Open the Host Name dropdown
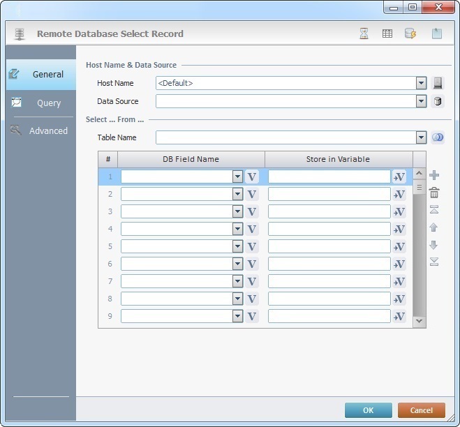Screen dimensions: 460x427 click(421, 83)
